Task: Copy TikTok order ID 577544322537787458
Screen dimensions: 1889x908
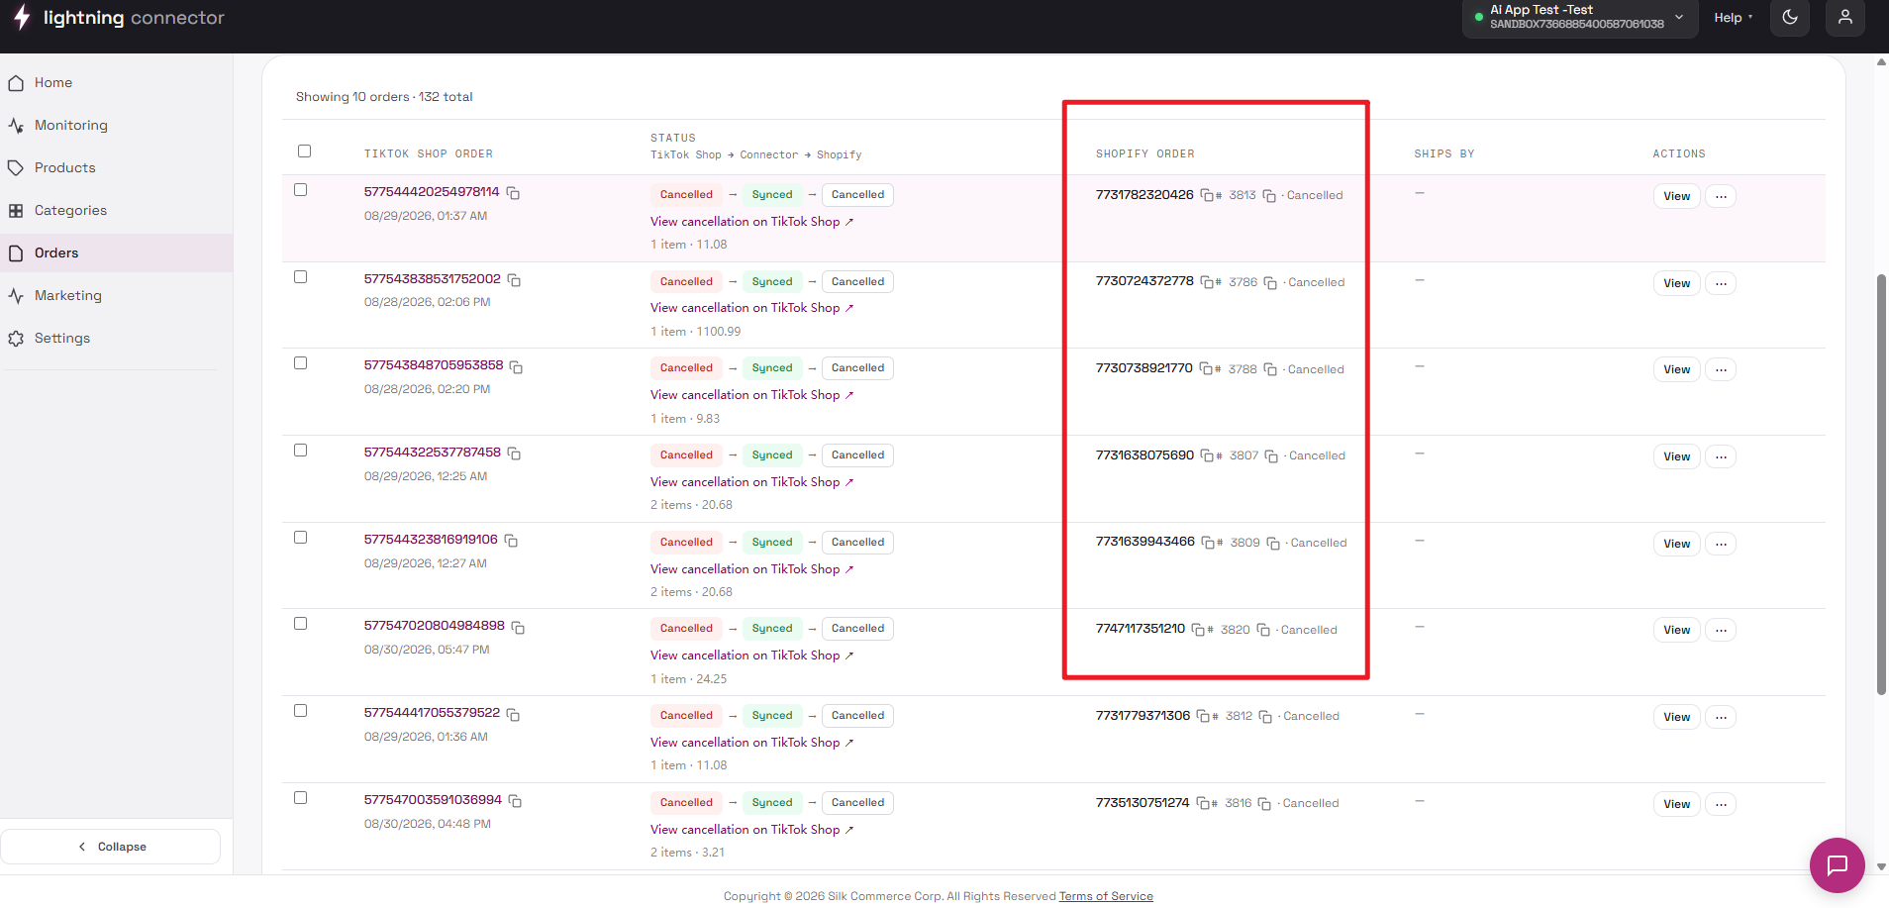Action: [x=514, y=454]
